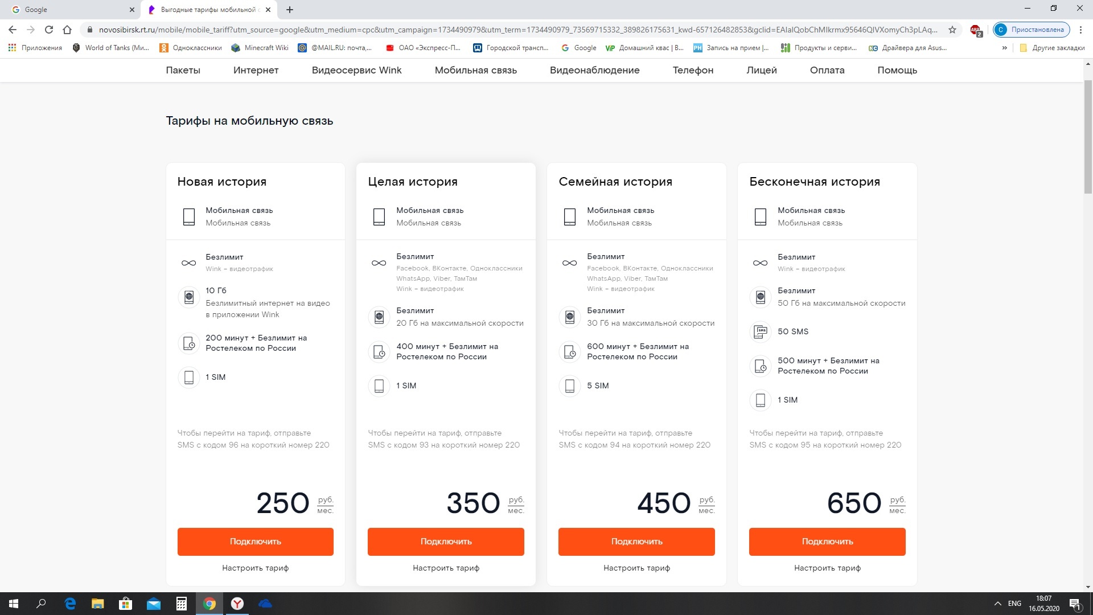Open Интернет menu item
The image size is (1093, 615).
coord(256,70)
